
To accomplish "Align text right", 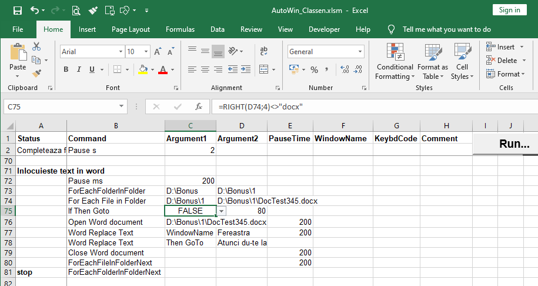I will 218,69.
